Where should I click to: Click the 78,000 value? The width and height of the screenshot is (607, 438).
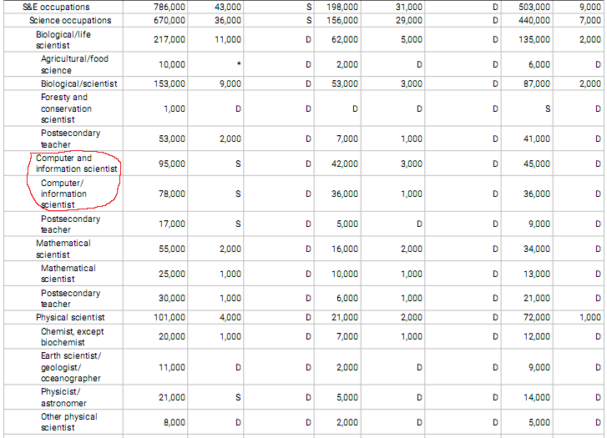point(172,194)
